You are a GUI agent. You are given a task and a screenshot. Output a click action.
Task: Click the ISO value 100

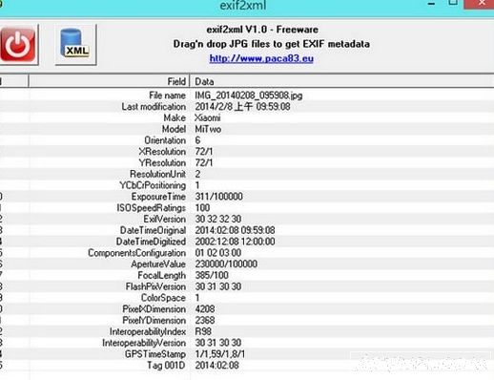tap(202, 208)
